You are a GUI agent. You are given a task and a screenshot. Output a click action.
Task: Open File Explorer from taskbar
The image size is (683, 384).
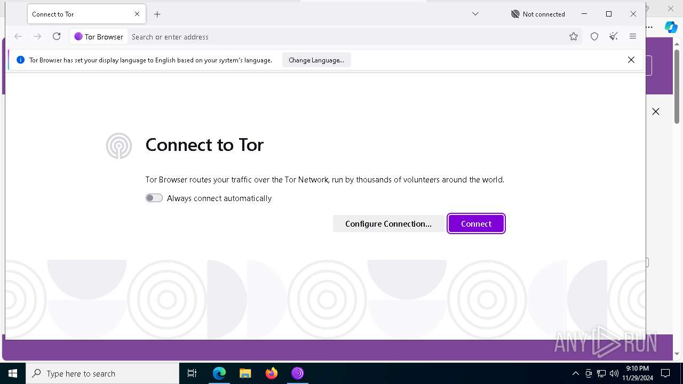coord(245,373)
